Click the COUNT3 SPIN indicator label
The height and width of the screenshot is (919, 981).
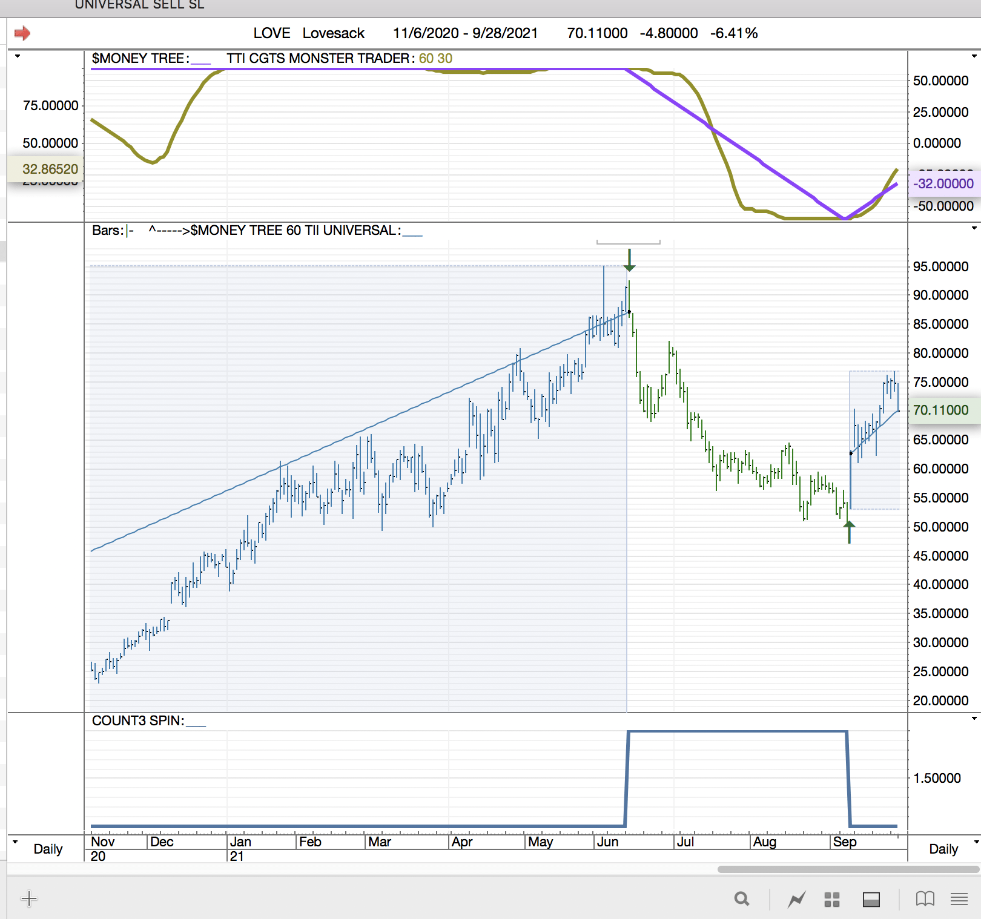click(x=137, y=720)
